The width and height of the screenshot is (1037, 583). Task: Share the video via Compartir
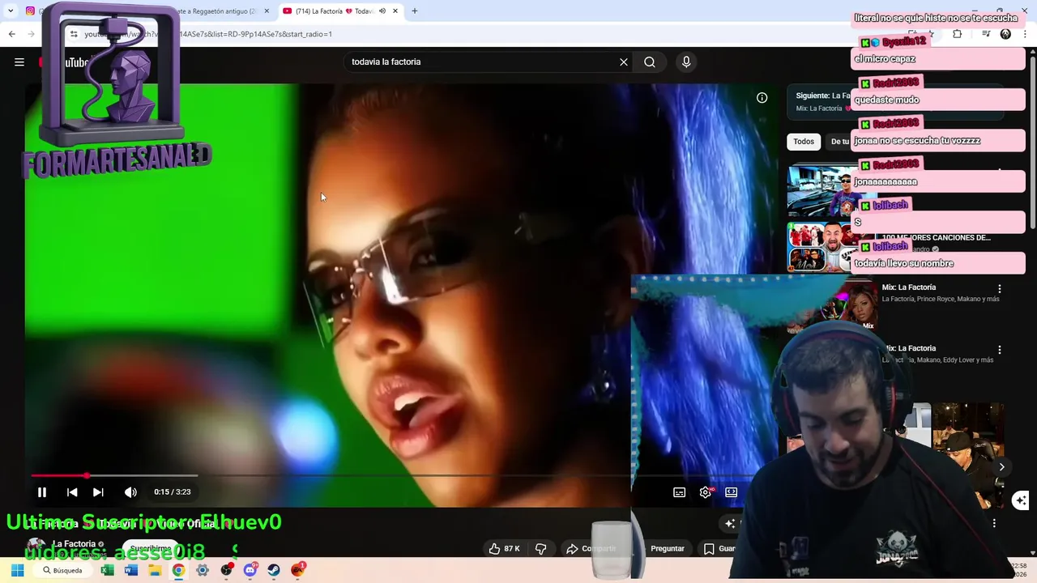coord(591,548)
